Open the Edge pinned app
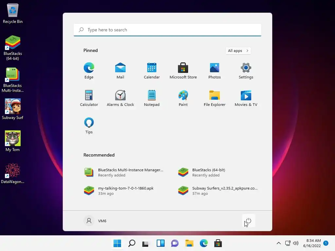The image size is (335, 251). pos(89,71)
